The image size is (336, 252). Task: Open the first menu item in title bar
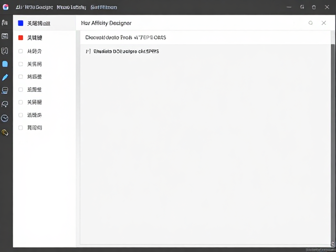pyautogui.click(x=34, y=7)
